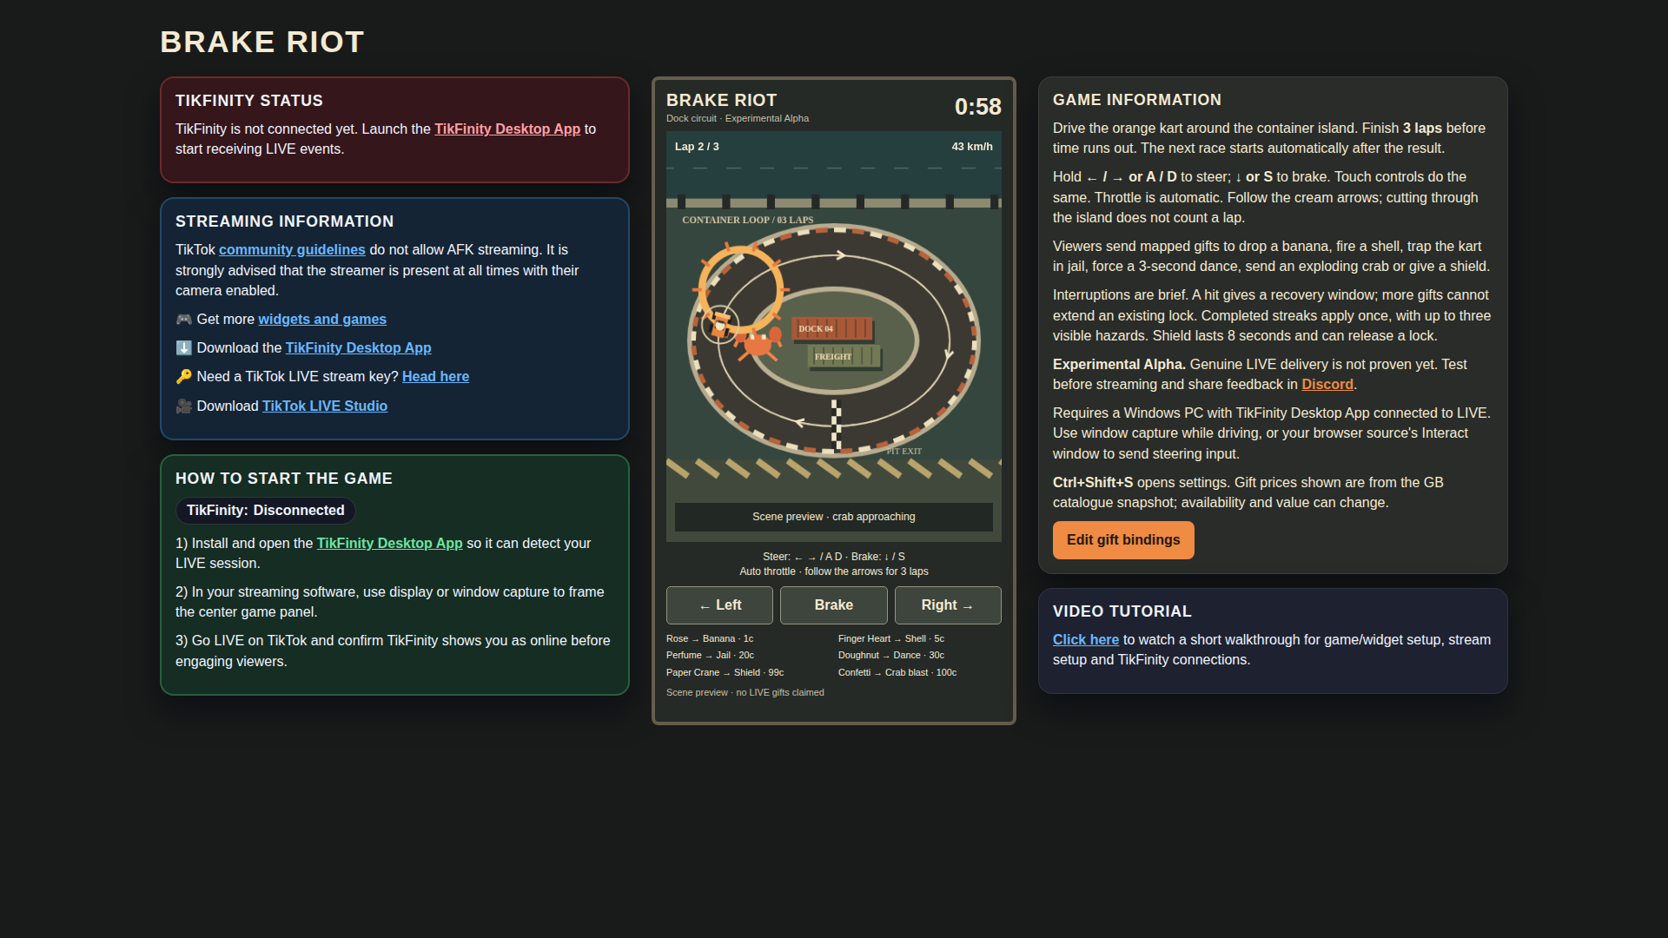Open TikFinity Desktop App link in status panel
The image size is (1668, 938).
pyautogui.click(x=507, y=129)
